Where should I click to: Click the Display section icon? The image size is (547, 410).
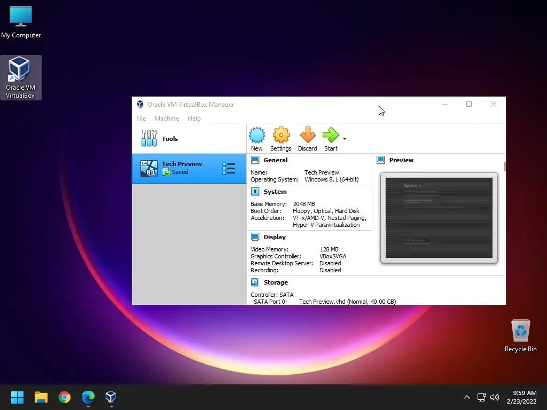(255, 236)
